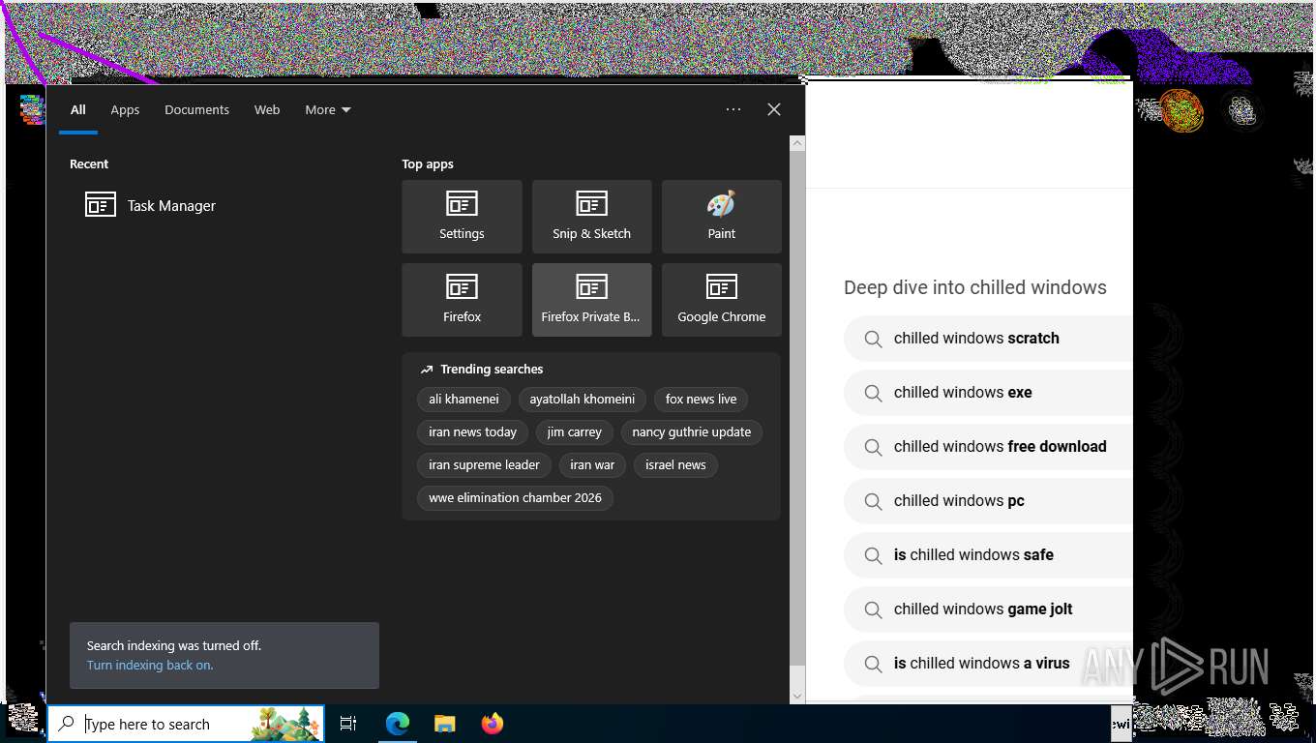Open the search panel options ellipsis
The width and height of the screenshot is (1316, 743).
pos(733,109)
